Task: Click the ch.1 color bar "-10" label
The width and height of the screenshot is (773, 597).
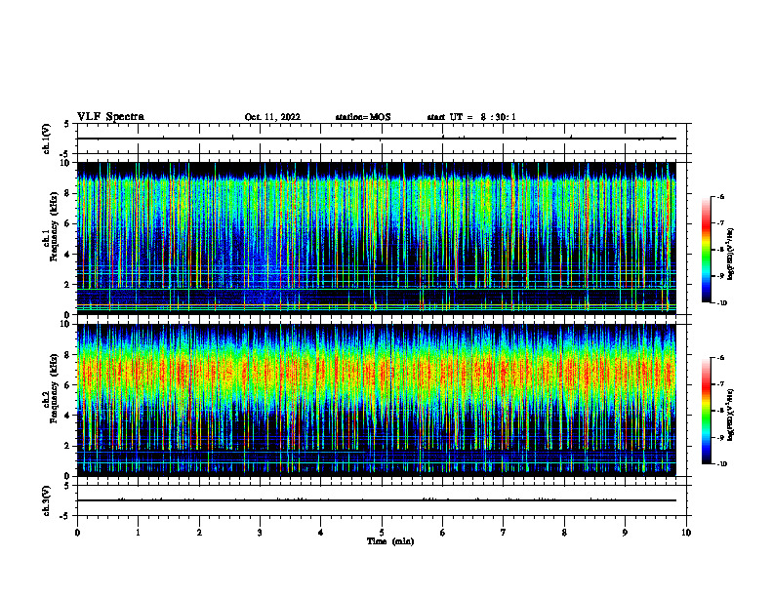Action: pyautogui.click(x=722, y=303)
